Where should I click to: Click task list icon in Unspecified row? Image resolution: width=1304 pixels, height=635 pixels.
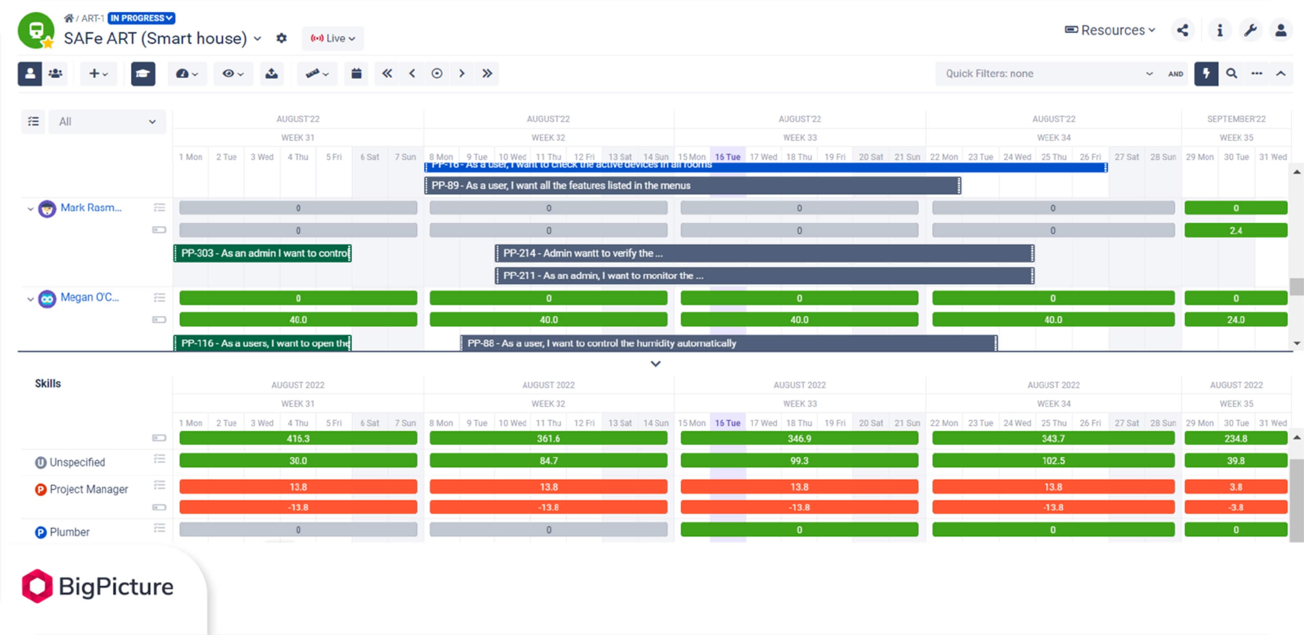pos(160,459)
